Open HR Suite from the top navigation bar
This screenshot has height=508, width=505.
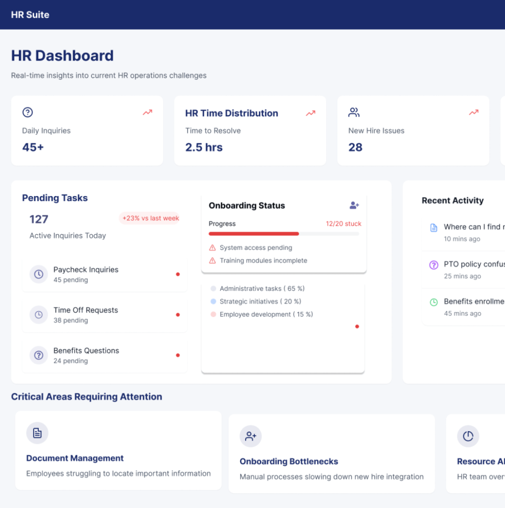pos(31,14)
